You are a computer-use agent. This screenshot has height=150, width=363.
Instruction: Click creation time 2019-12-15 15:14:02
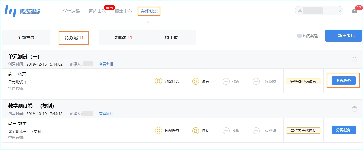click(x=45, y=64)
